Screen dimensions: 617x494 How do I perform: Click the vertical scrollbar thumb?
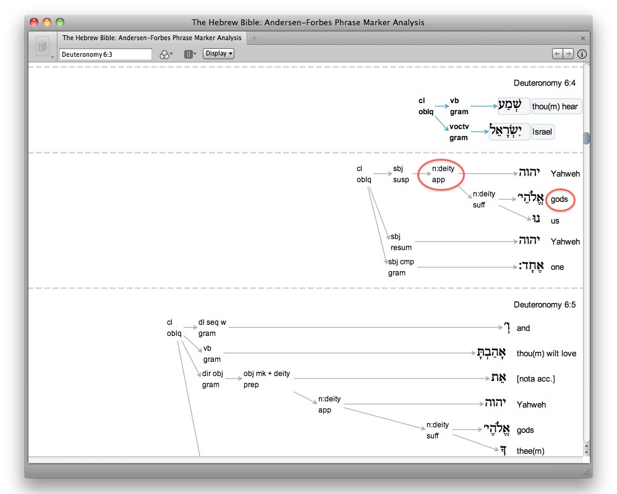click(x=586, y=138)
